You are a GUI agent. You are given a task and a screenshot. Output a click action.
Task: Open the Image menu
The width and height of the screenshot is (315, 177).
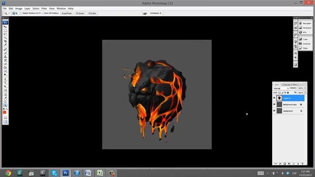[19, 8]
